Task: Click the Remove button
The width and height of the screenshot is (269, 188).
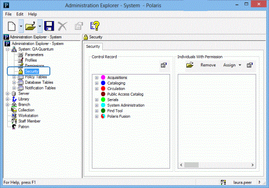Action: tap(208, 65)
